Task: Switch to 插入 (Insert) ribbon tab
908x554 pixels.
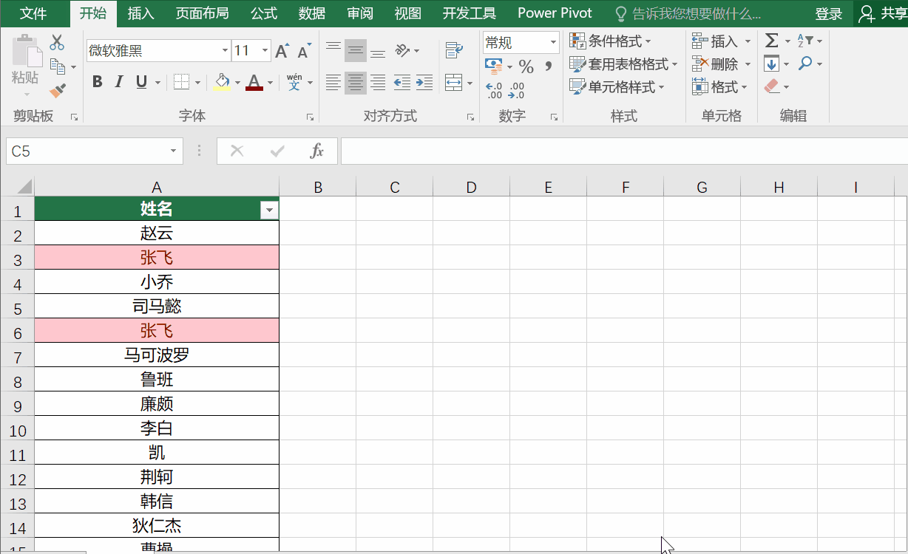Action: (140, 13)
